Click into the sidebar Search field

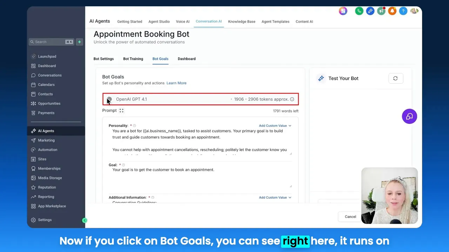tap(51, 42)
